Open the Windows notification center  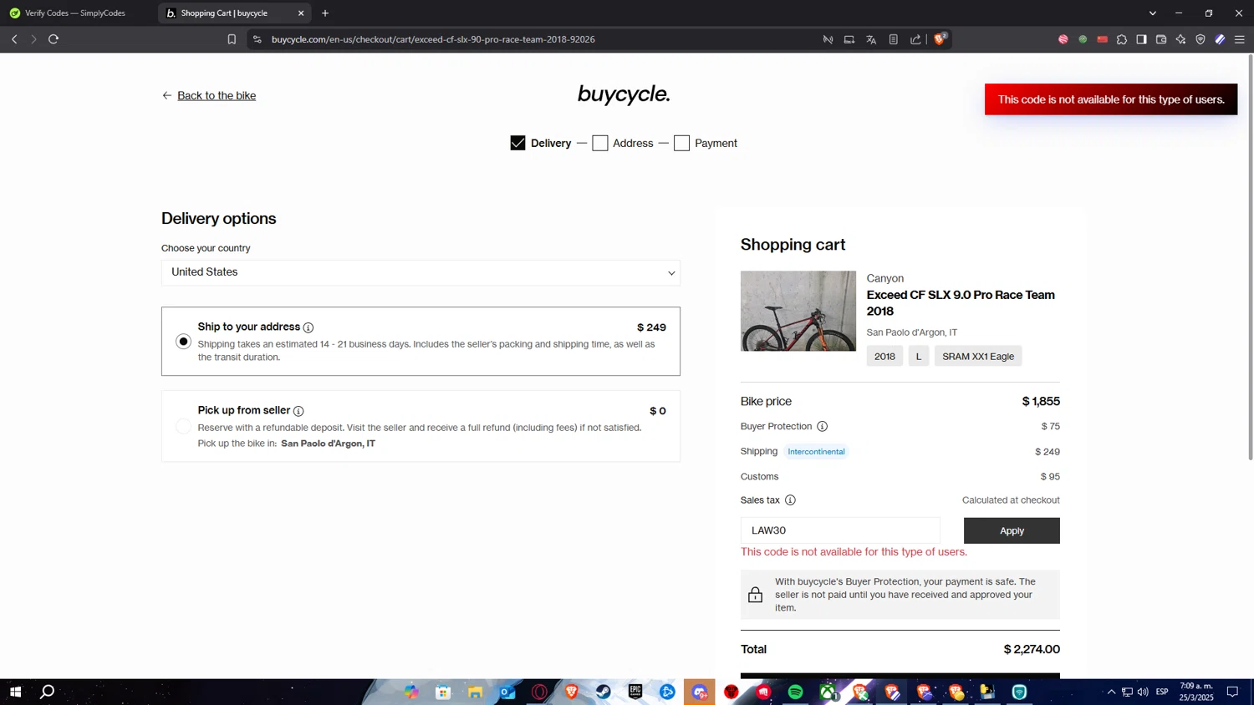[x=1232, y=692]
